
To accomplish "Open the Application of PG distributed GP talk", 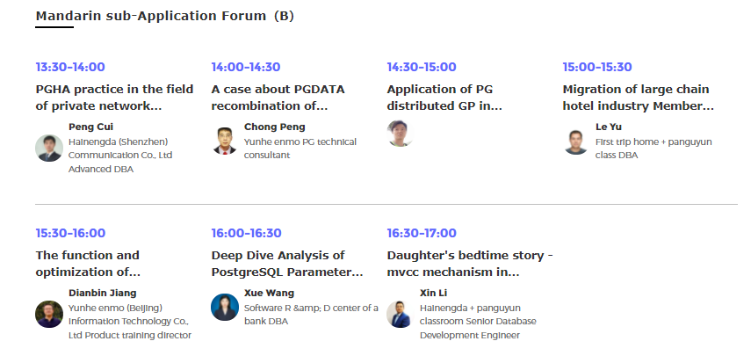I will pyautogui.click(x=444, y=98).
